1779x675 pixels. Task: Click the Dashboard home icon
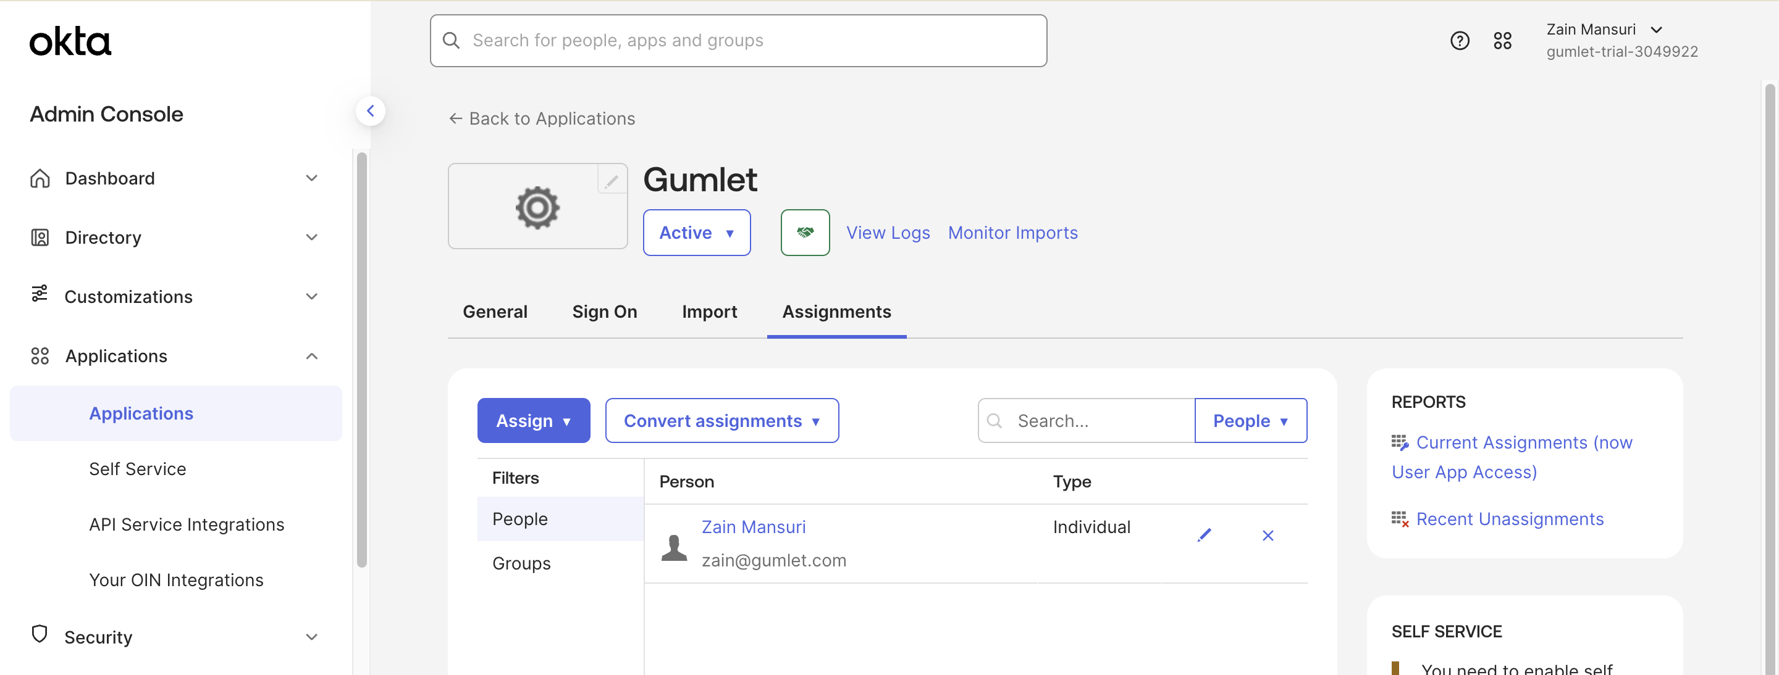point(40,178)
